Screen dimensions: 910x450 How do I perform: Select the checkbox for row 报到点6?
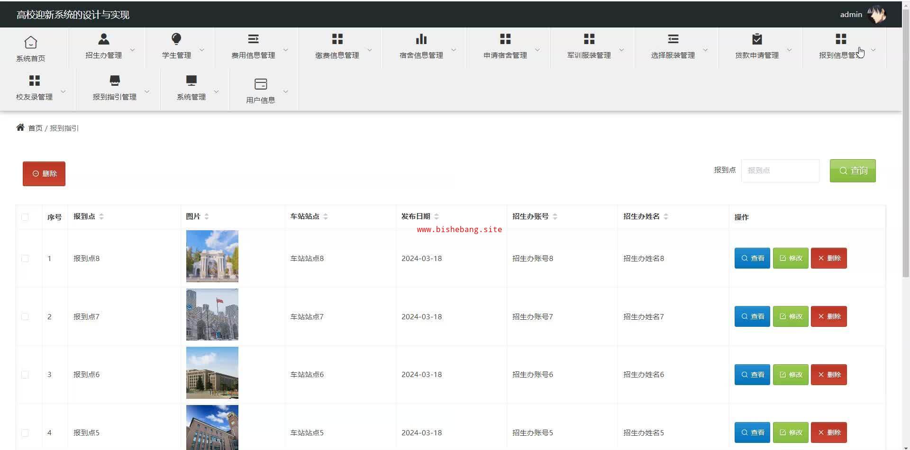coord(25,375)
